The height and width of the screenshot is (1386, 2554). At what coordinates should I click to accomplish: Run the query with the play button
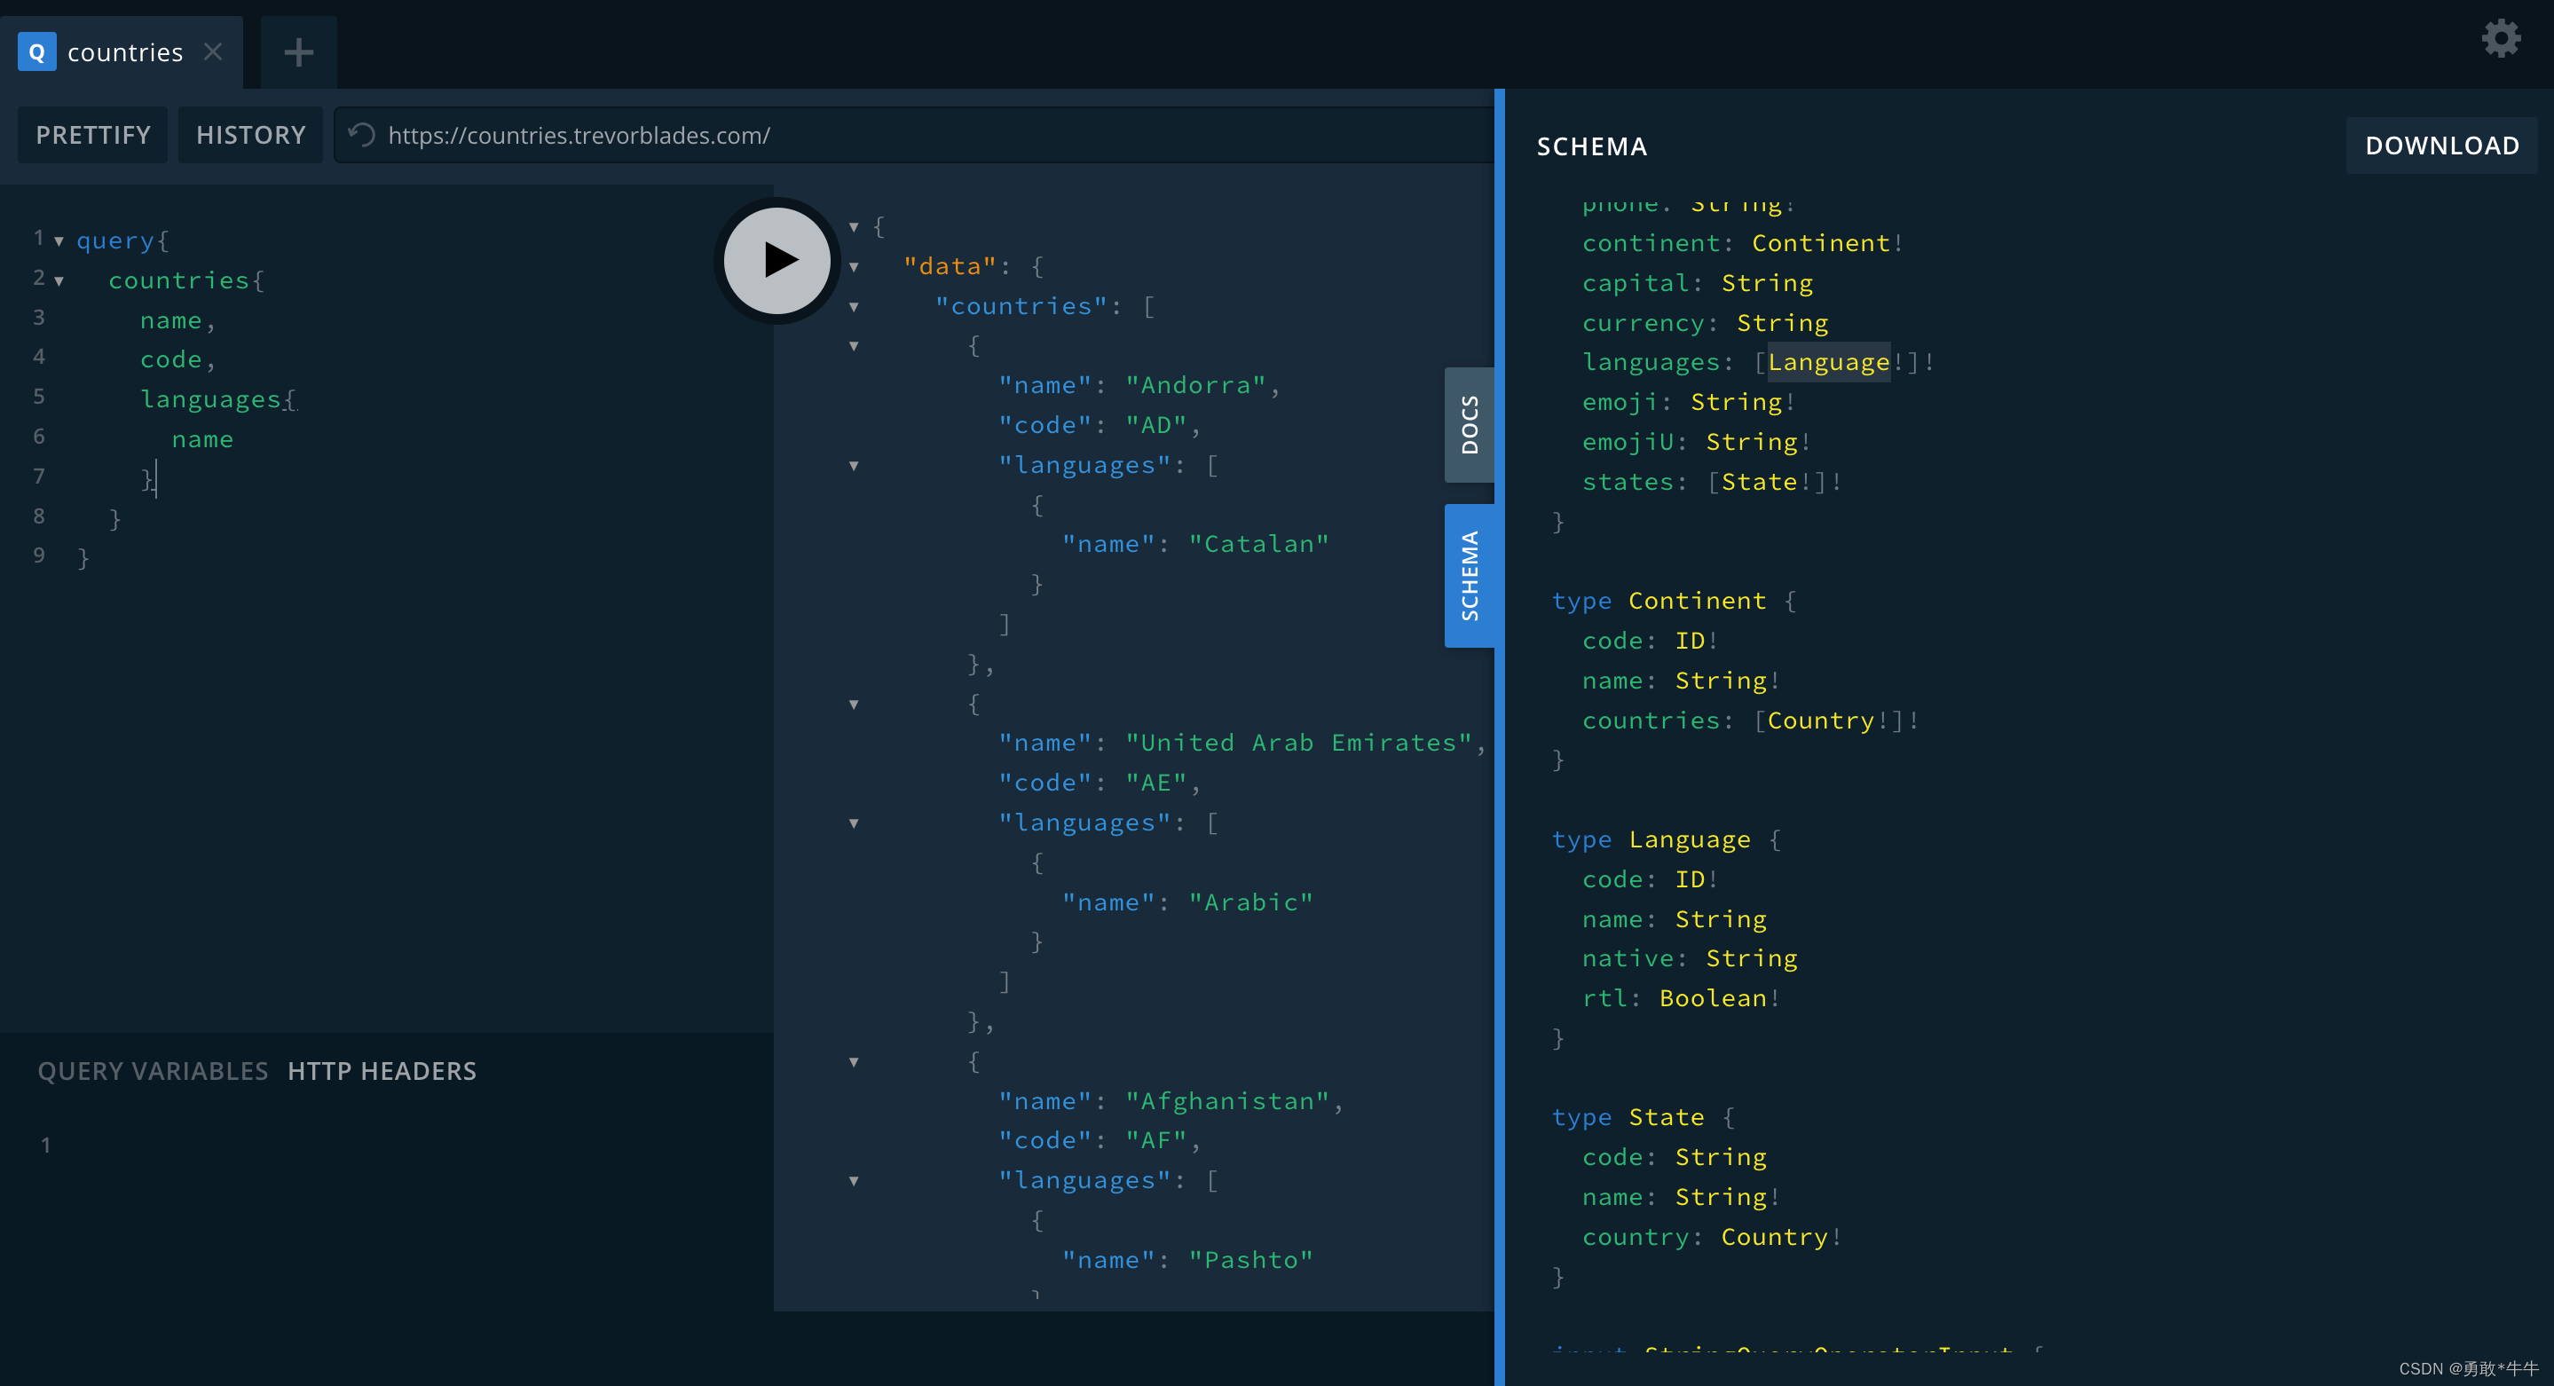tap(777, 261)
